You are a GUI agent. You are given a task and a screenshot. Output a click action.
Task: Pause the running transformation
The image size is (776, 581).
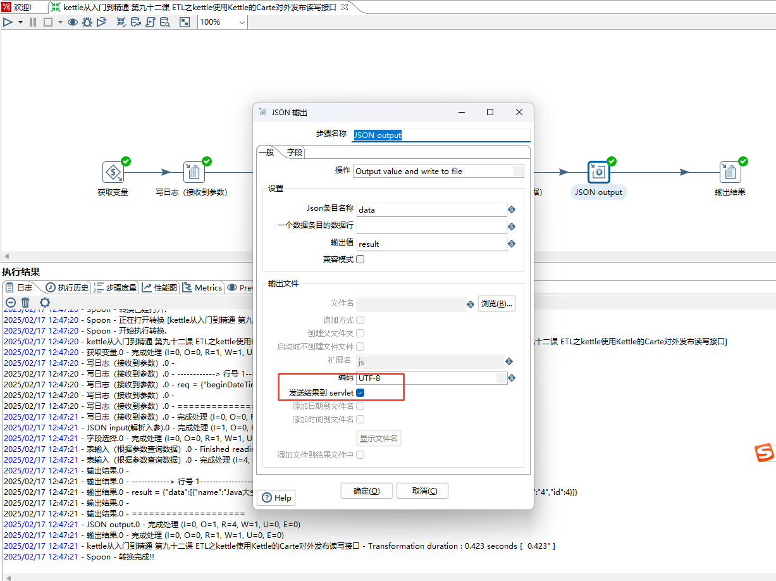tap(33, 22)
